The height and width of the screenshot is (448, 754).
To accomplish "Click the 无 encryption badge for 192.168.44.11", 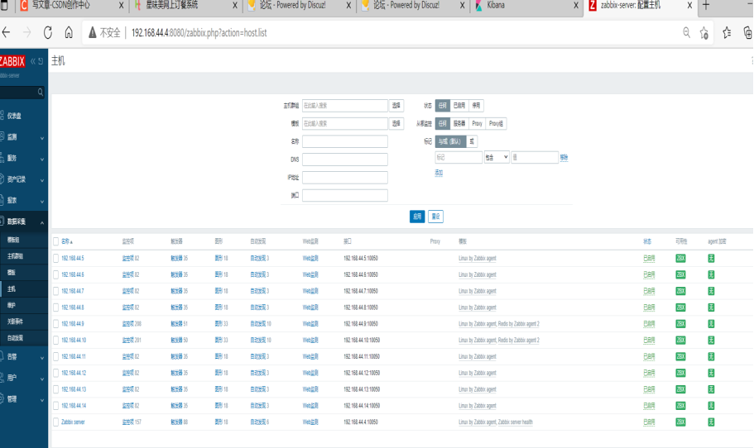I will [711, 356].
